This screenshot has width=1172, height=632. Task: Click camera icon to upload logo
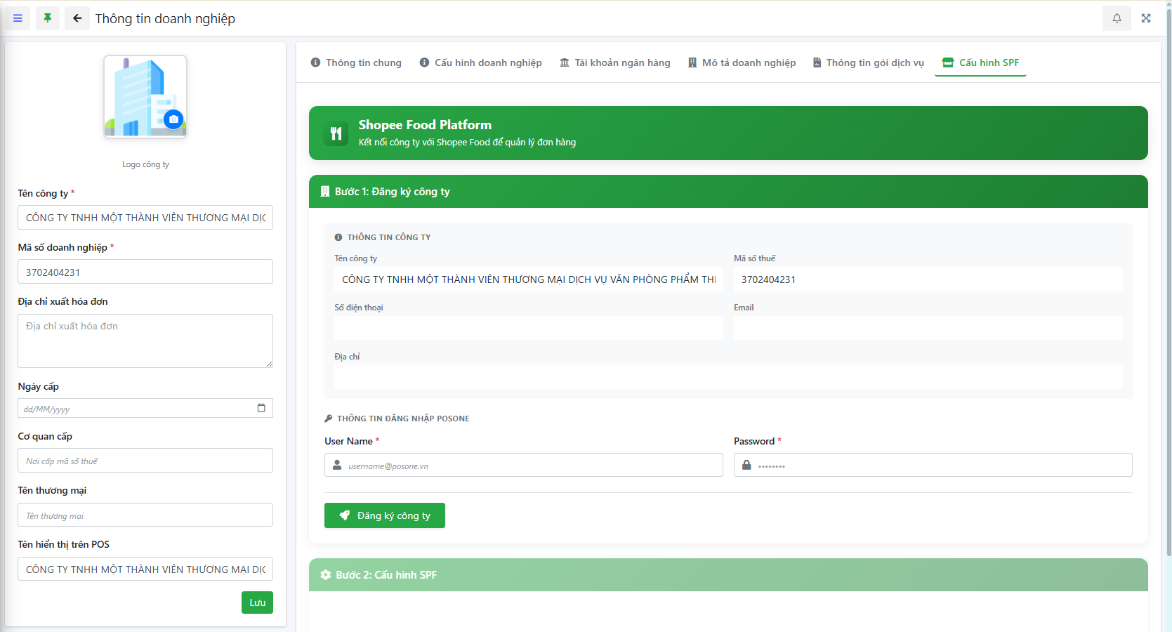[173, 119]
